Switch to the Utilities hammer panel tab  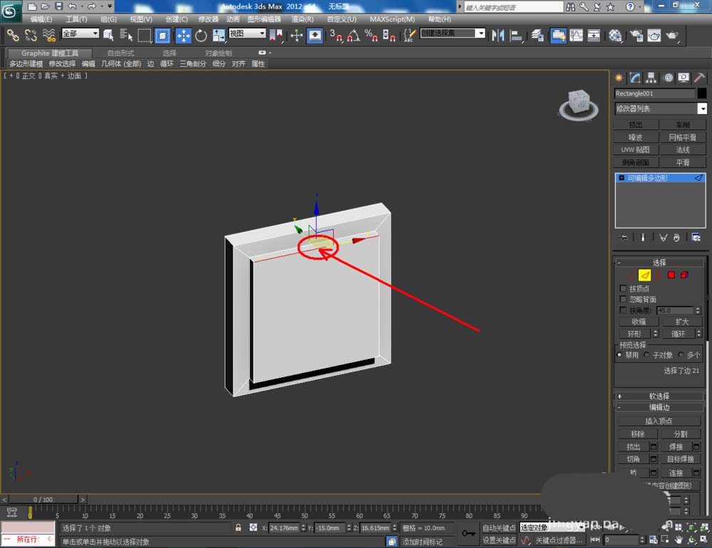point(699,78)
